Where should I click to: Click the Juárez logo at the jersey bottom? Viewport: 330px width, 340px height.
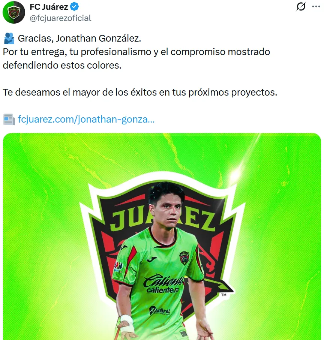pos(160,311)
